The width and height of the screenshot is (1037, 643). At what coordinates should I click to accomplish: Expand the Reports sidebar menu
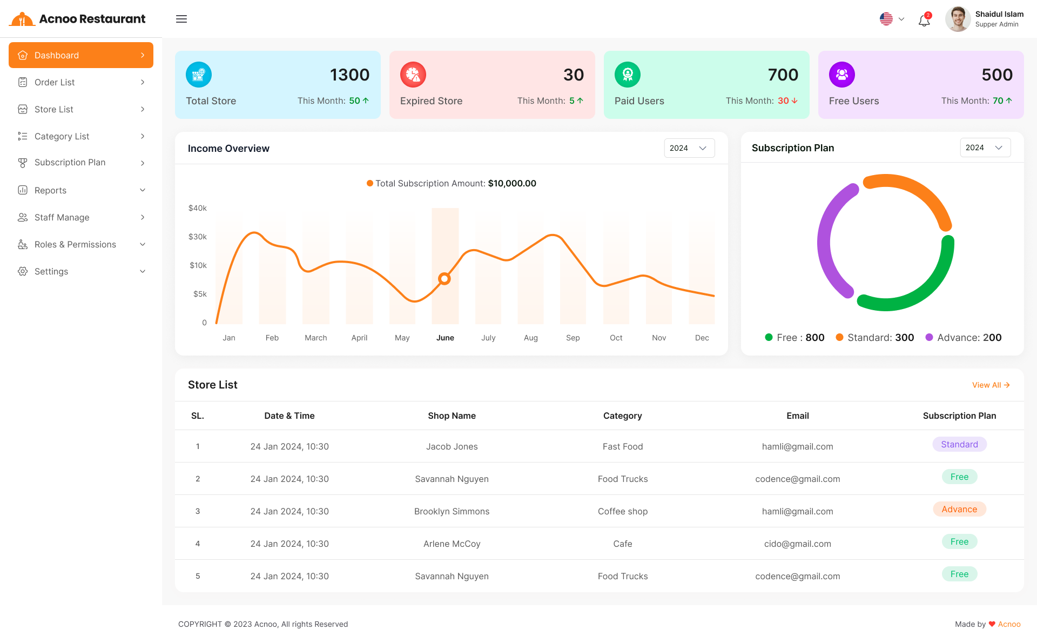pyautogui.click(x=81, y=190)
